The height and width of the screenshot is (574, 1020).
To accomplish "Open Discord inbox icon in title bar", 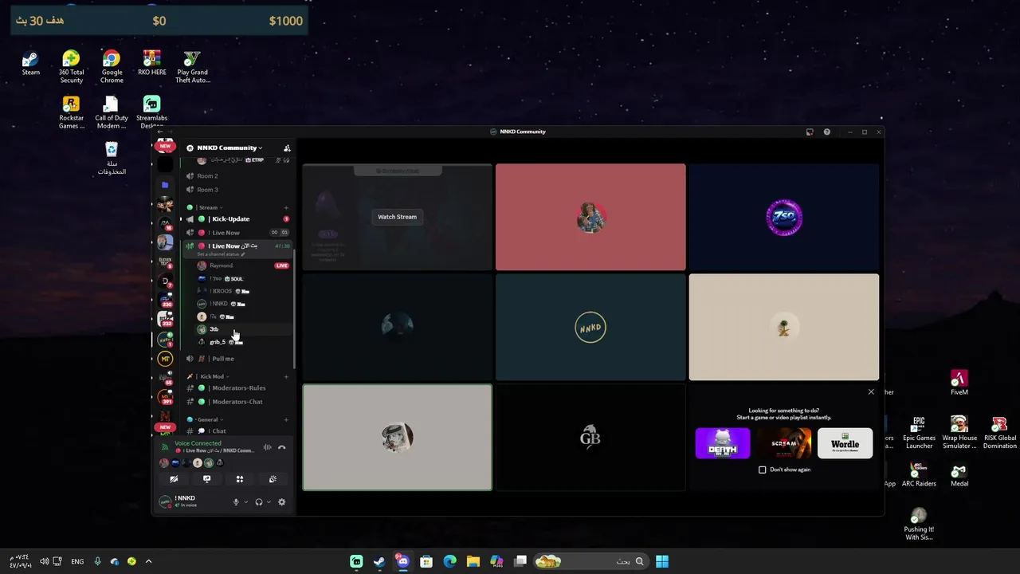I will pos(810,132).
